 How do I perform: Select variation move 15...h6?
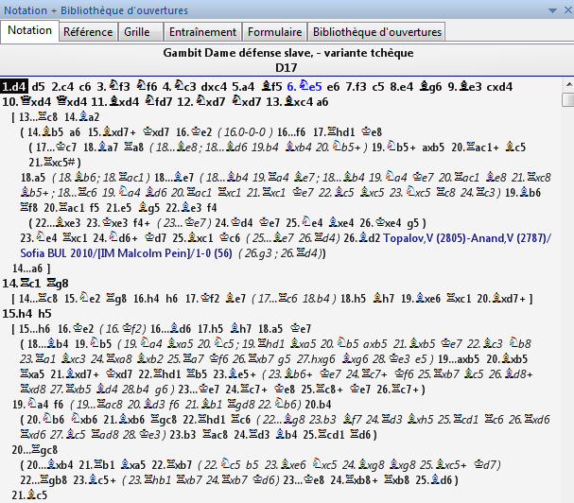34,329
